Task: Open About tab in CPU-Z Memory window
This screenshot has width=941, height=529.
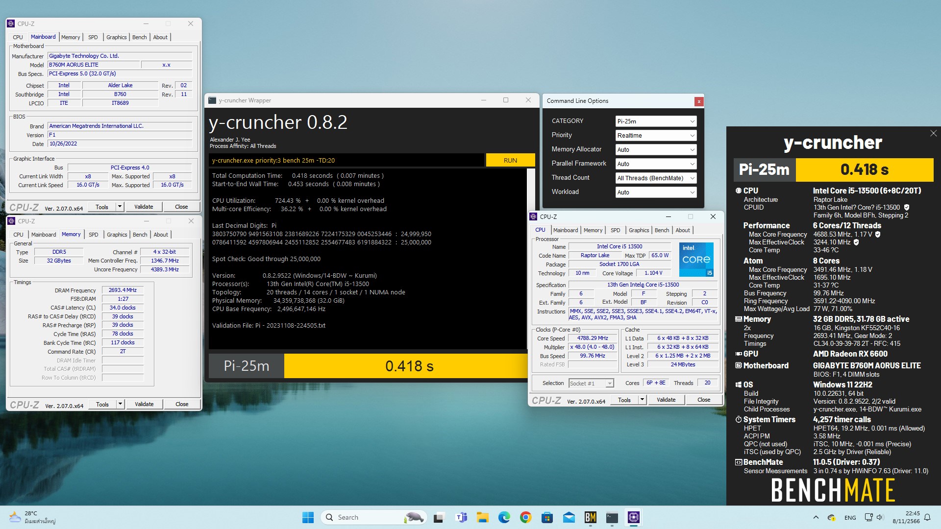Action: point(161,235)
